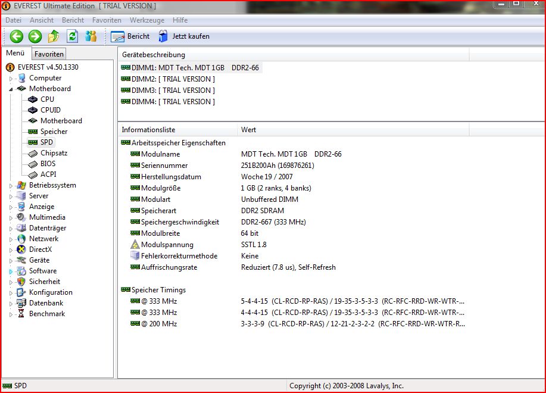Select Datenbank in the tree
The height and width of the screenshot is (393, 546).
46,303
